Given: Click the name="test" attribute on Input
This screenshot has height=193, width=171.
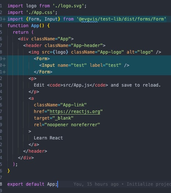Looking at the screenshot, I should point(72,65).
